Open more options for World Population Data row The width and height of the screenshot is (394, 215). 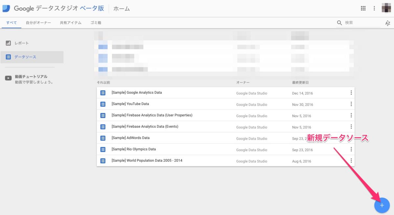(351, 161)
